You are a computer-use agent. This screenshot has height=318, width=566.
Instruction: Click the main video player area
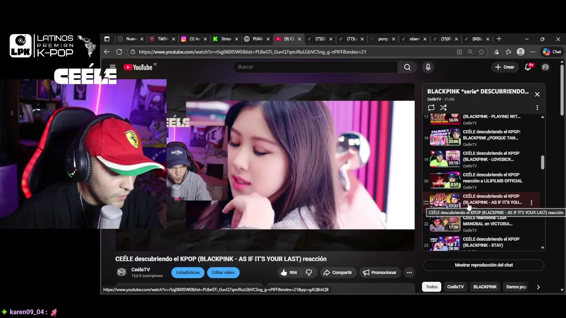point(265,167)
